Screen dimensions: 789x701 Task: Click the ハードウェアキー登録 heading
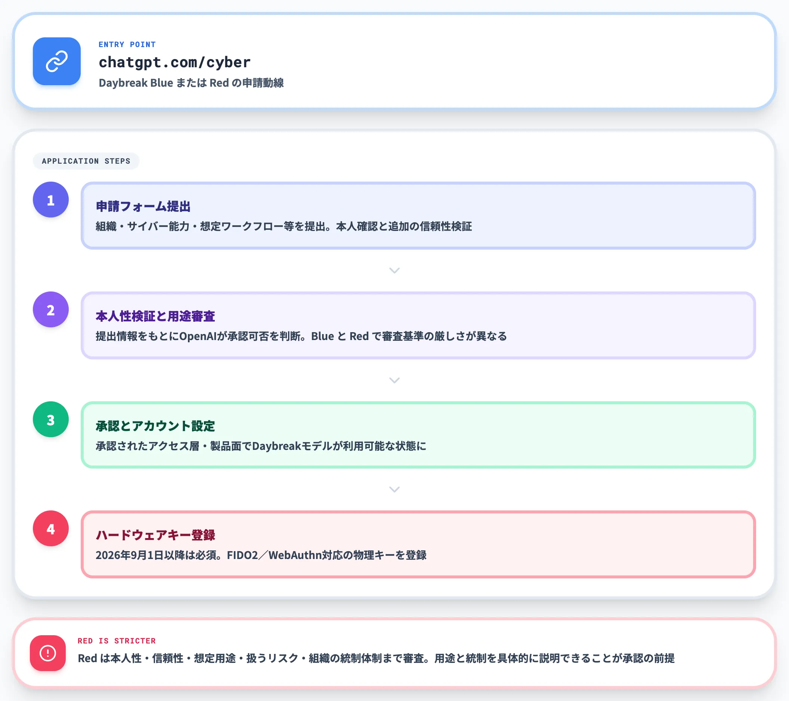155,535
